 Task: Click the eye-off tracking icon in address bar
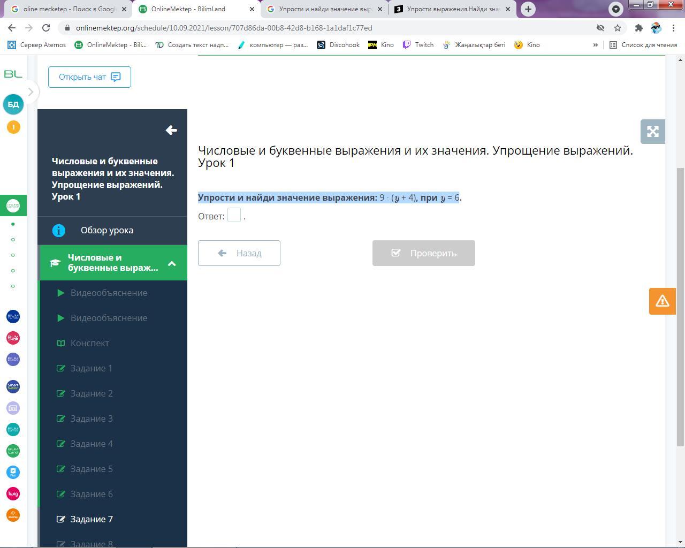(600, 28)
